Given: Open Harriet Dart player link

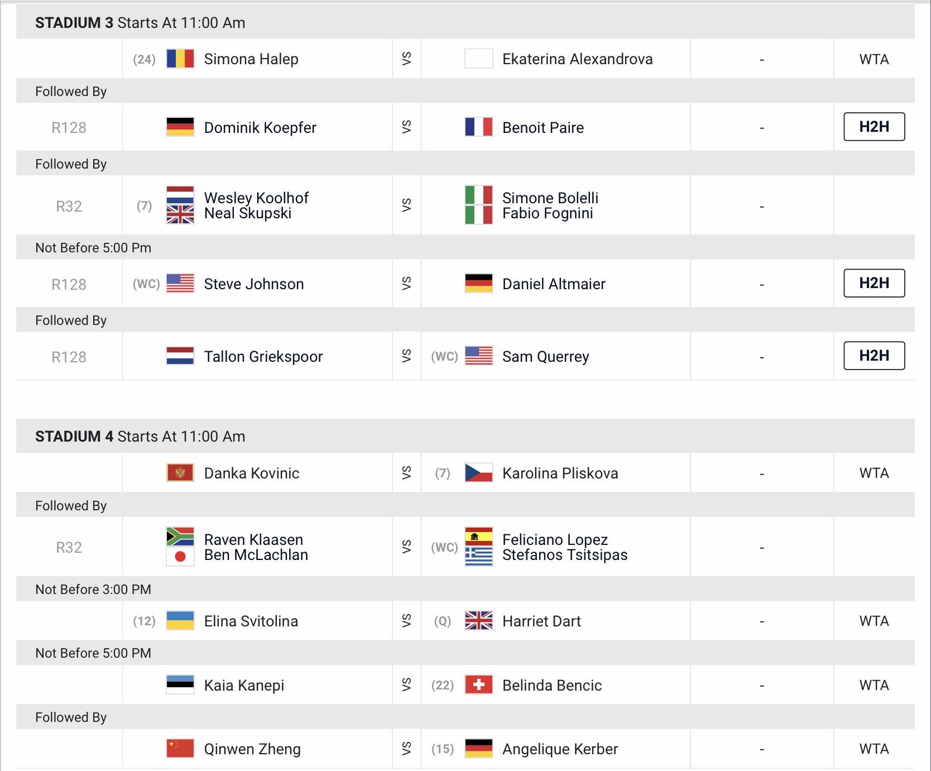Looking at the screenshot, I should pos(541,621).
